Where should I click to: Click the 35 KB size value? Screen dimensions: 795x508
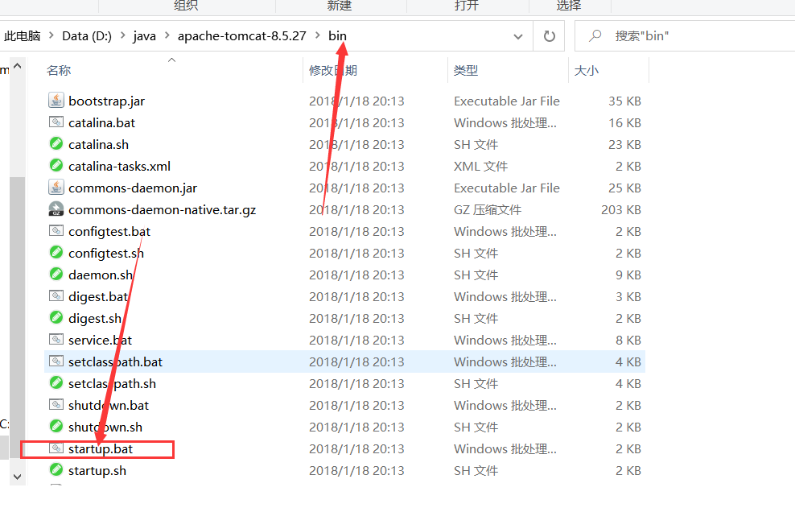[x=624, y=101]
